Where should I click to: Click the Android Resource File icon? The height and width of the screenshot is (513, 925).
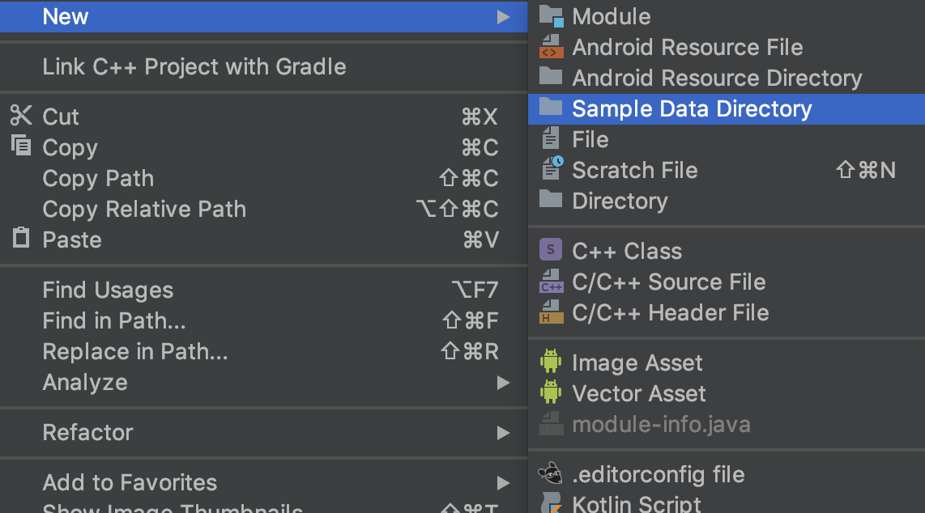(551, 47)
